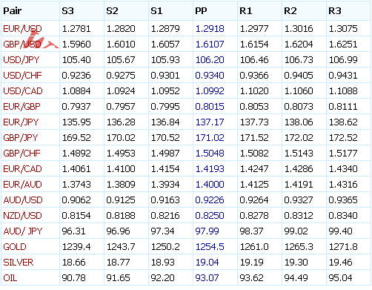Click the USD/JPY pair name

pos(21,60)
